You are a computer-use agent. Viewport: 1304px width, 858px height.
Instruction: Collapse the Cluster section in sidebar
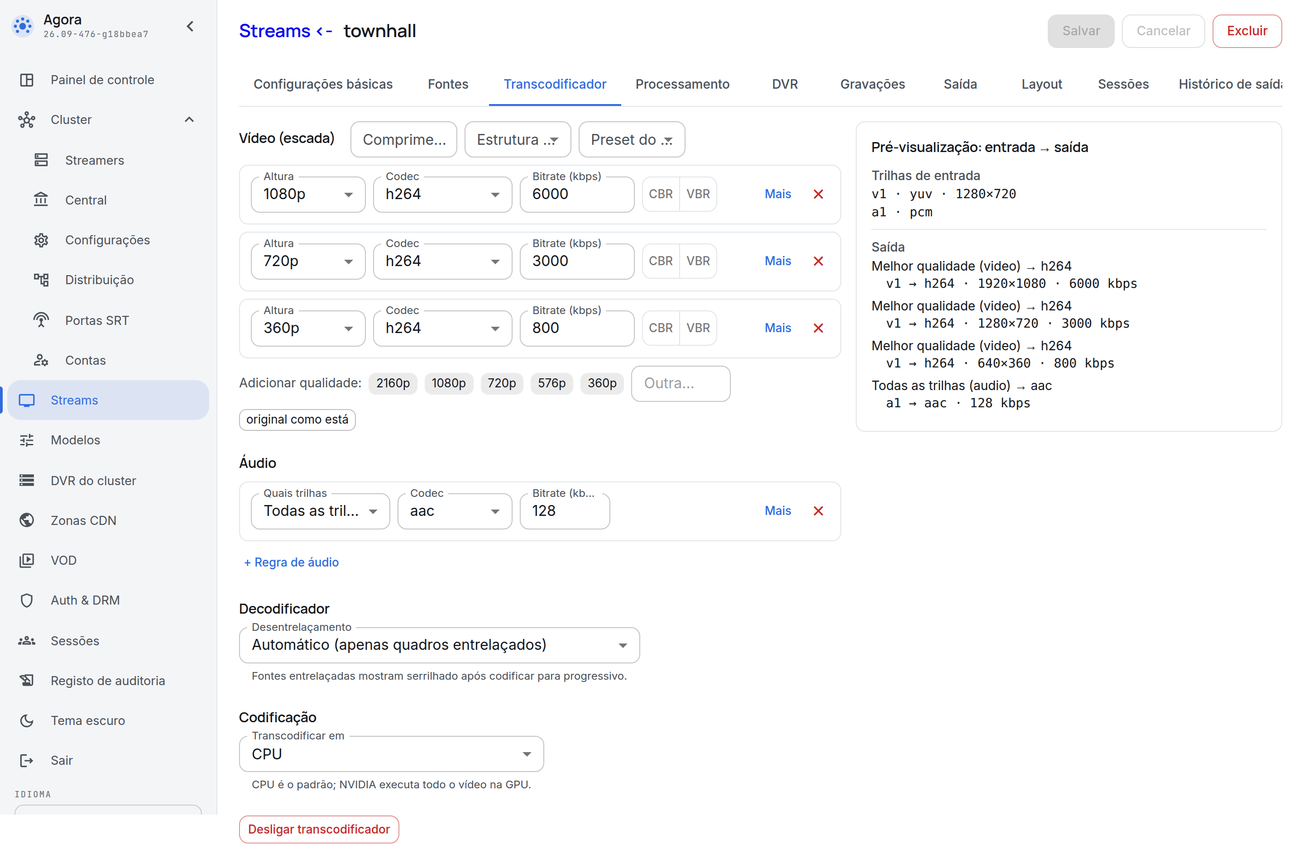click(x=189, y=120)
